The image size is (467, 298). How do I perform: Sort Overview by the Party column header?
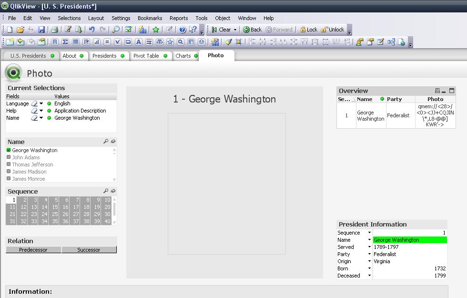[400, 99]
